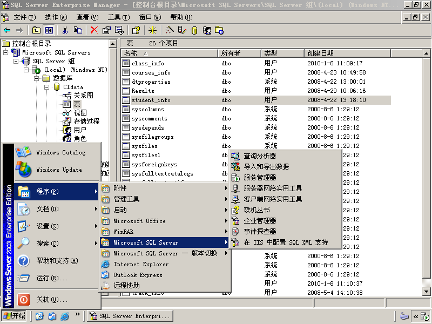The height and width of the screenshot is (324, 432).
Task: Select the class_info table row
Action: [x=256, y=63]
